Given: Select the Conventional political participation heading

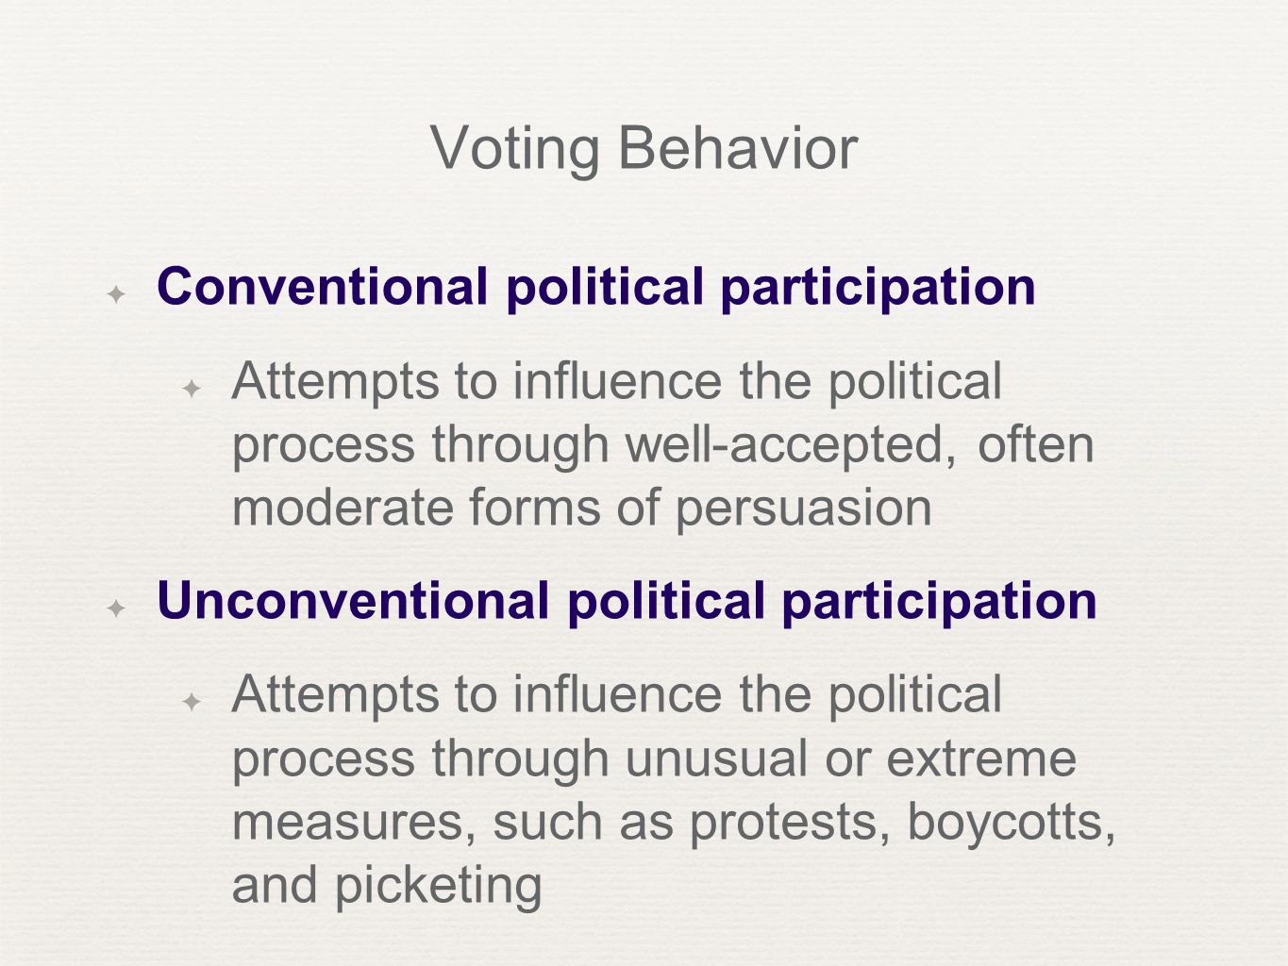Looking at the screenshot, I should 596,286.
